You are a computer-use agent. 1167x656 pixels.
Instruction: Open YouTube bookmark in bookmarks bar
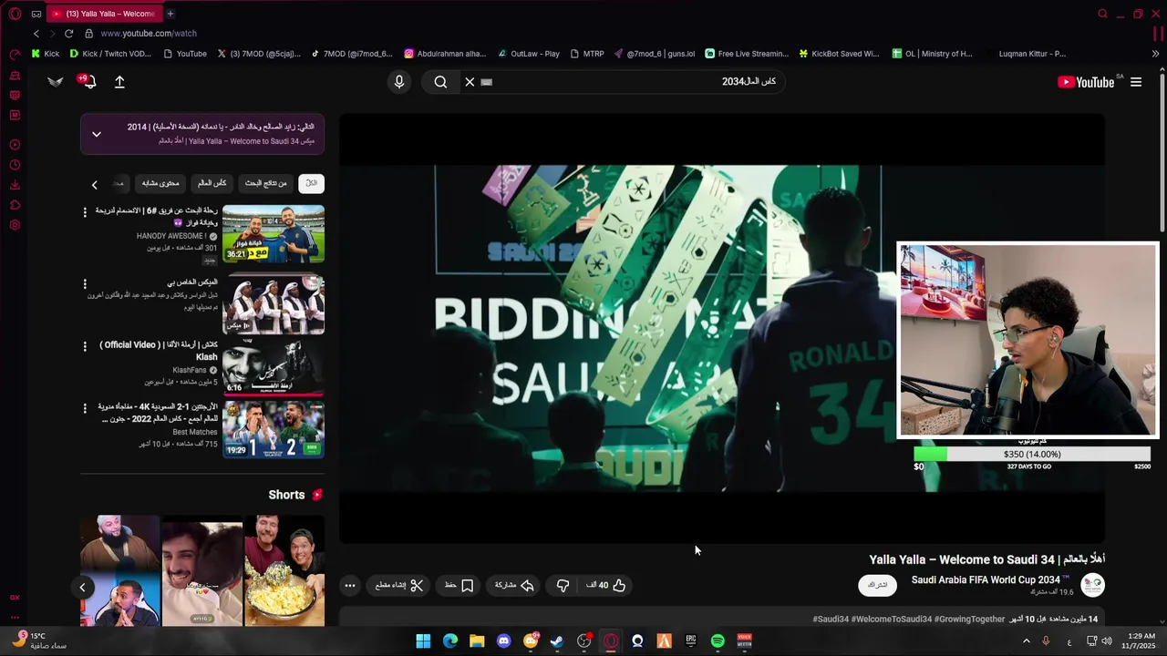coord(185,54)
